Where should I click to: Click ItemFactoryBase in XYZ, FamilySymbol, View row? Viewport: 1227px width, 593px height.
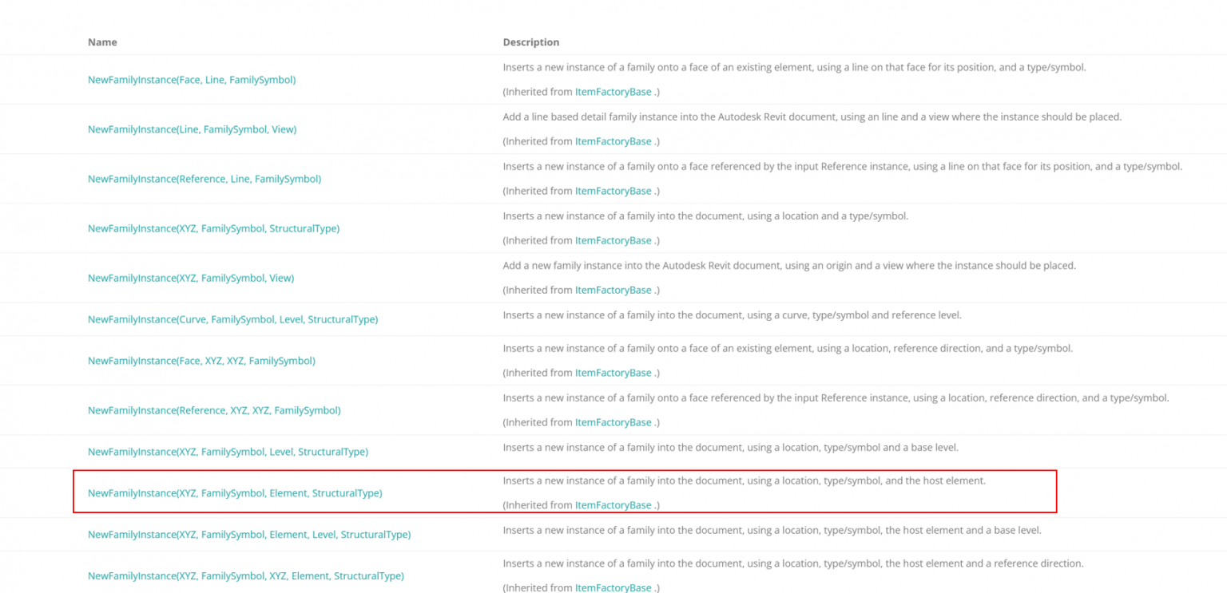(613, 290)
